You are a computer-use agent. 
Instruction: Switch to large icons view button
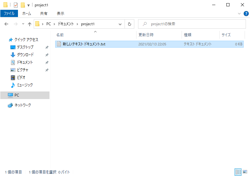[245, 172]
